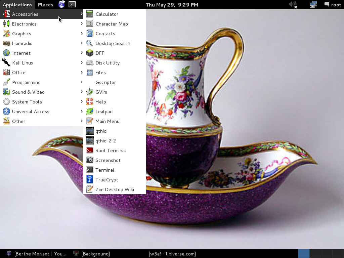
Task: Launch Iceweasel browser from the top panel
Action: [x=61, y=4]
